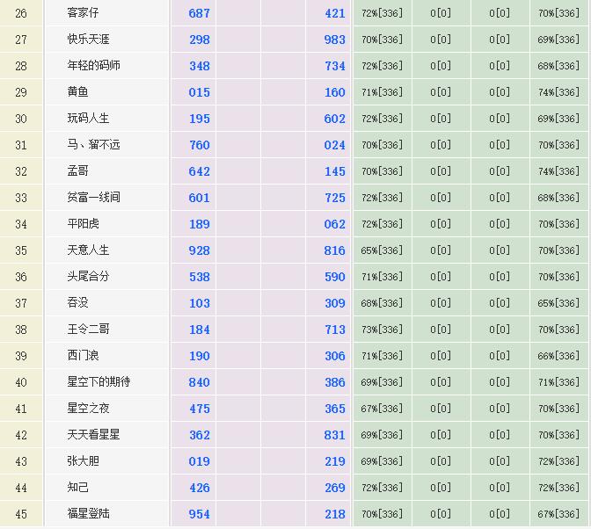The height and width of the screenshot is (529, 591).
Task: Select the 66%[336] cell in 西门浪 row
Action: [x=558, y=356]
